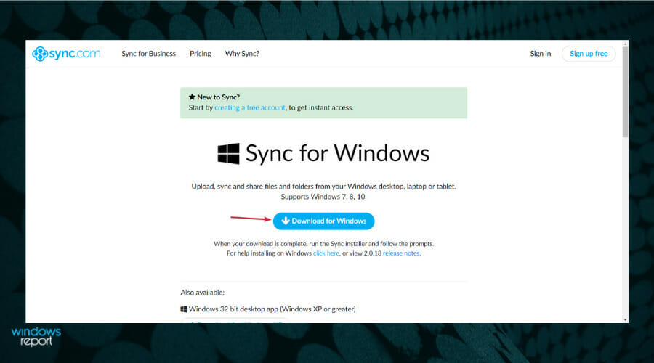Image resolution: width=654 pixels, height=363 pixels.
Task: Go to the Pricing page
Action: coord(201,54)
